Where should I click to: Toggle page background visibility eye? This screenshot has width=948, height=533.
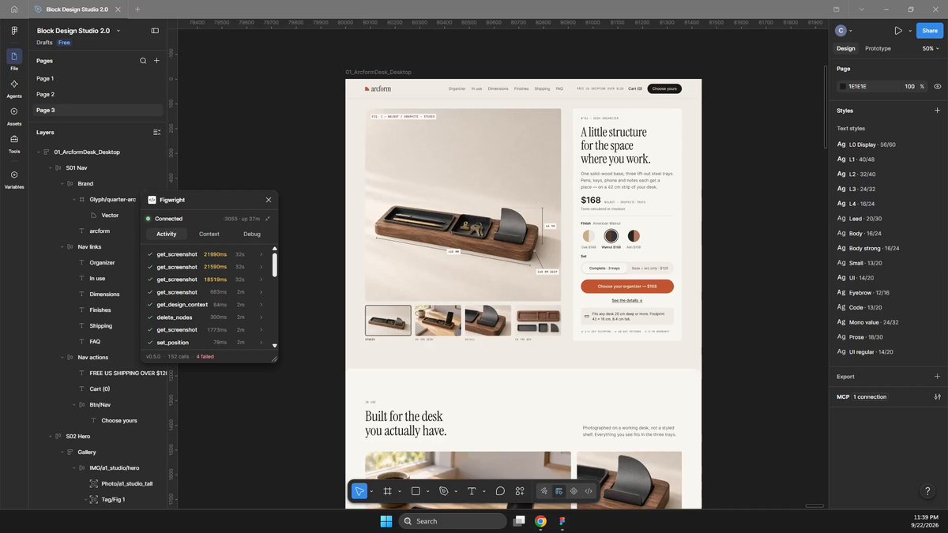937,86
